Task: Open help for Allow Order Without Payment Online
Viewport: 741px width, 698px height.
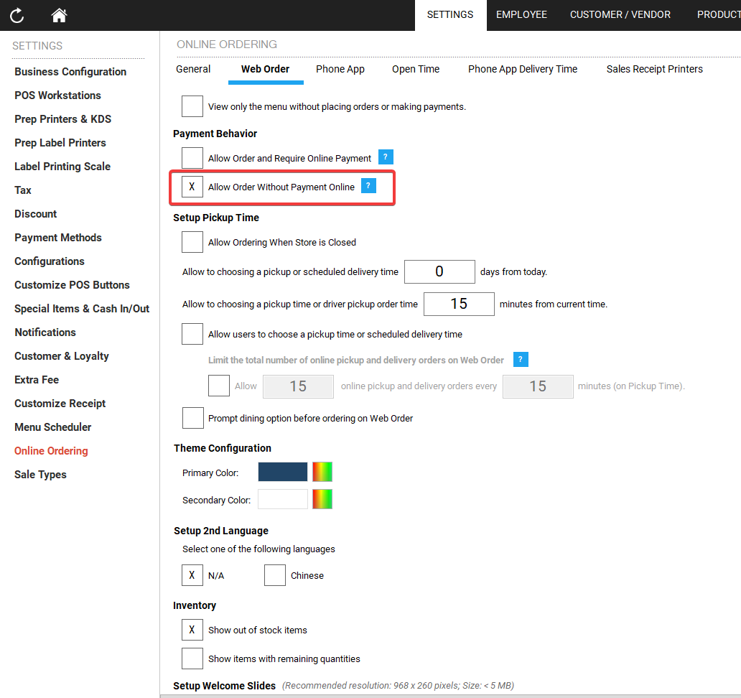Action: pos(368,185)
